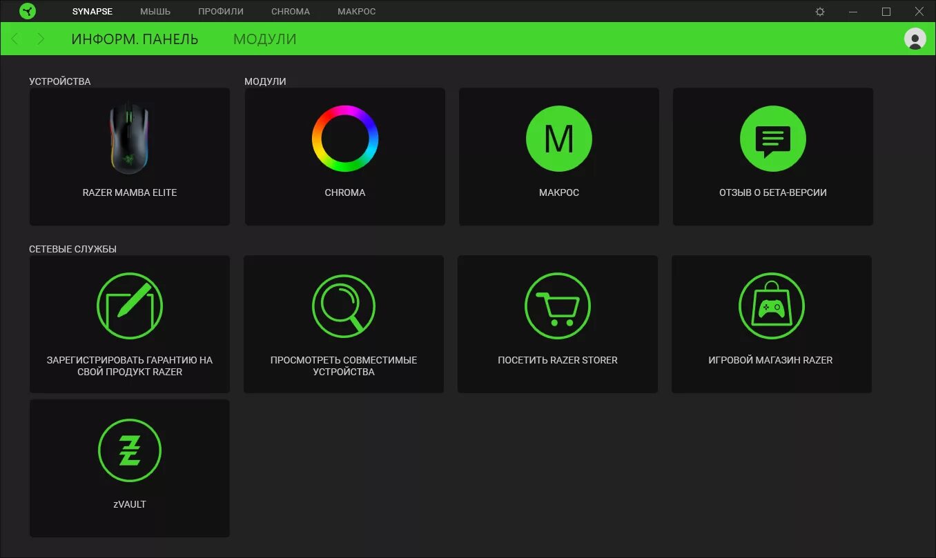The width and height of the screenshot is (936, 558).
Task: Click ЗАРЕГИСТРИРОВАТЬ ГАРАНТИЮ НА СВОЙ ПРОДУКТ RAZER
Action: pos(130,366)
